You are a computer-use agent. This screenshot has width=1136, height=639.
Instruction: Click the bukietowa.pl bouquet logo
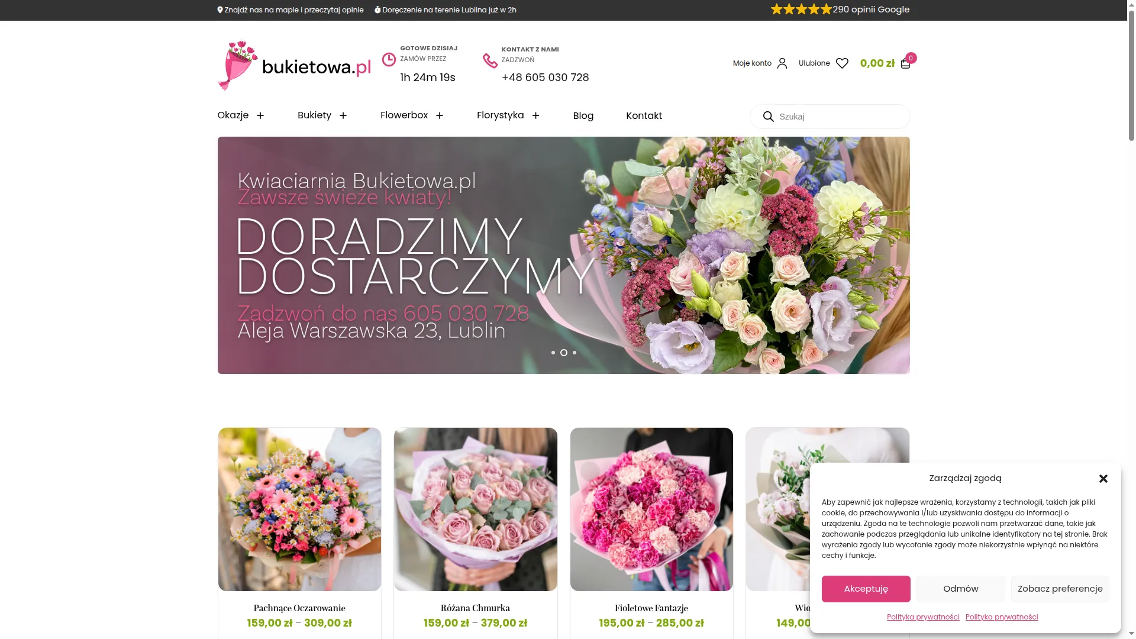point(294,66)
